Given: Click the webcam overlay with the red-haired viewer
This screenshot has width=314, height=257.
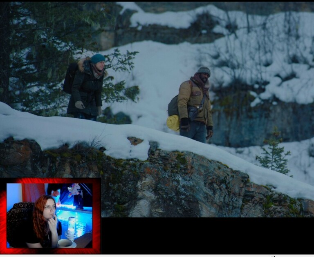Looking at the screenshot, I should click(50, 216).
